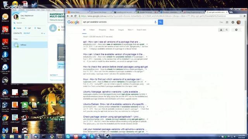This screenshot has height=139, width=248.
Task: Open 'How to check the version before install packages' result
Action: [x=115, y=67]
